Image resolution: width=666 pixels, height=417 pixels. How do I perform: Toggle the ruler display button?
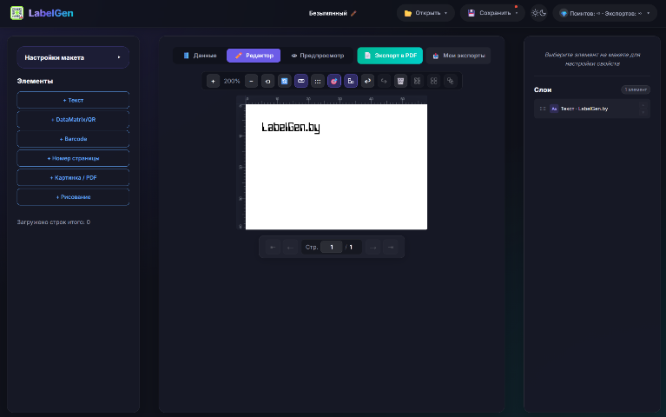[300, 81]
